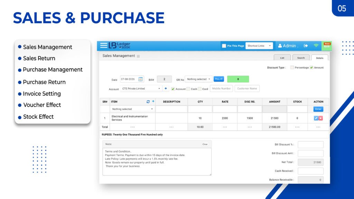
Task: Click the Bill Discount Amt field
Action: point(311,153)
